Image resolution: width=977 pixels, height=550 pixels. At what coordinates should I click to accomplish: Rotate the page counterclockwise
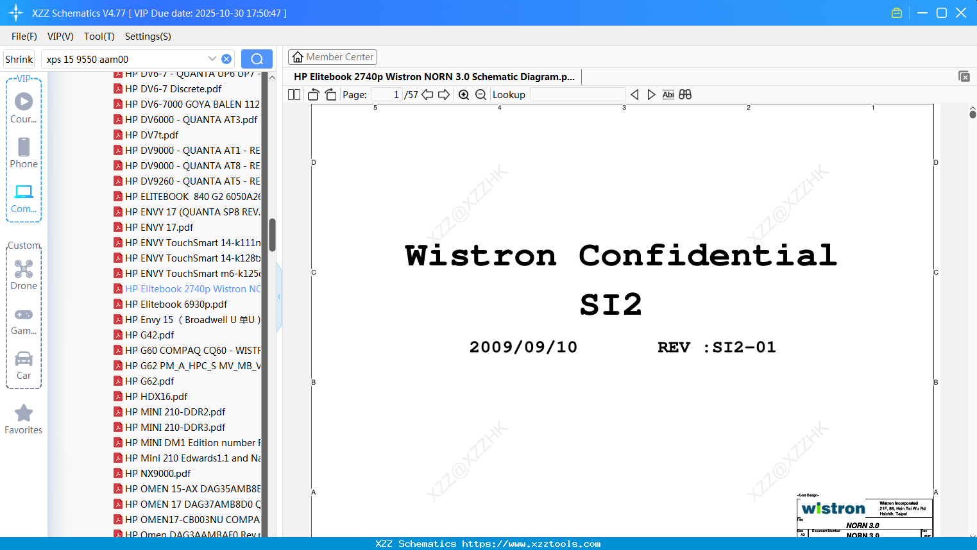click(314, 94)
